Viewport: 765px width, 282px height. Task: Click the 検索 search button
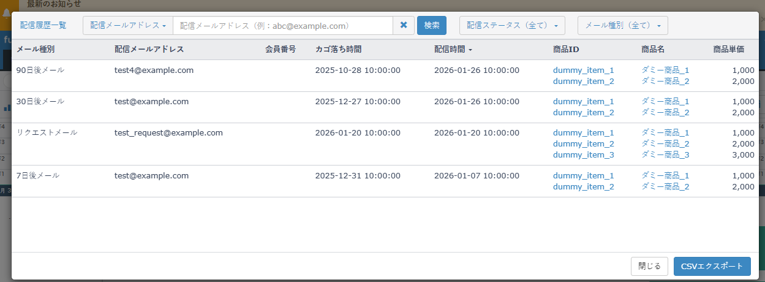432,25
